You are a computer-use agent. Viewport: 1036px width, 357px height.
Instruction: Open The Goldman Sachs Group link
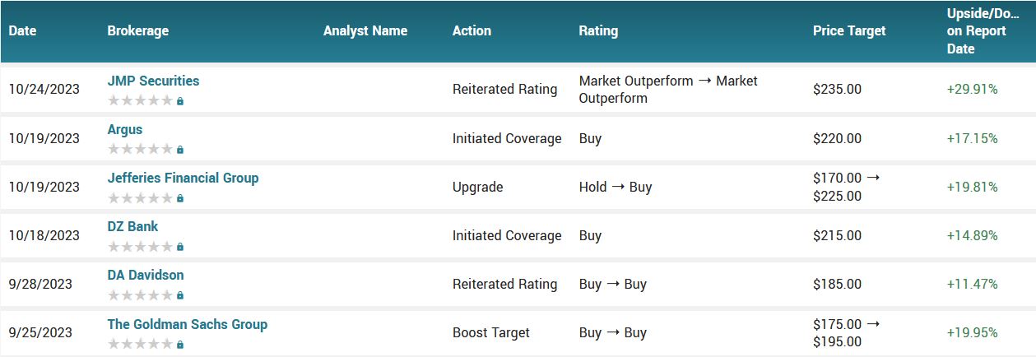click(188, 324)
